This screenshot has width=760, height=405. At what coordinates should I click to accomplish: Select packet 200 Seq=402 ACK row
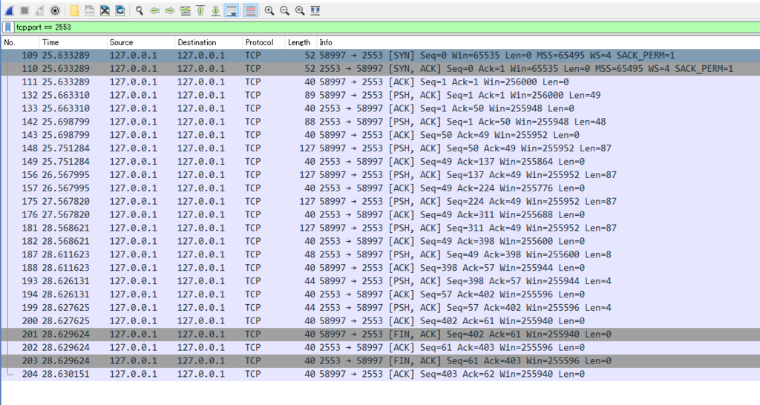(x=380, y=320)
